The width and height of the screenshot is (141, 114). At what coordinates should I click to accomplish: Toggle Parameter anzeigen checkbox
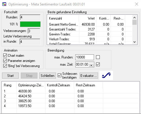click(5, 61)
